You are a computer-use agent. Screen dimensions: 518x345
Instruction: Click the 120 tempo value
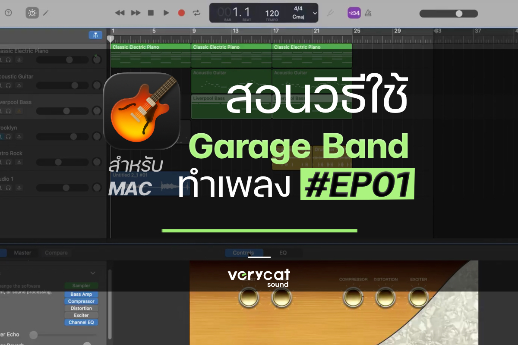click(272, 13)
